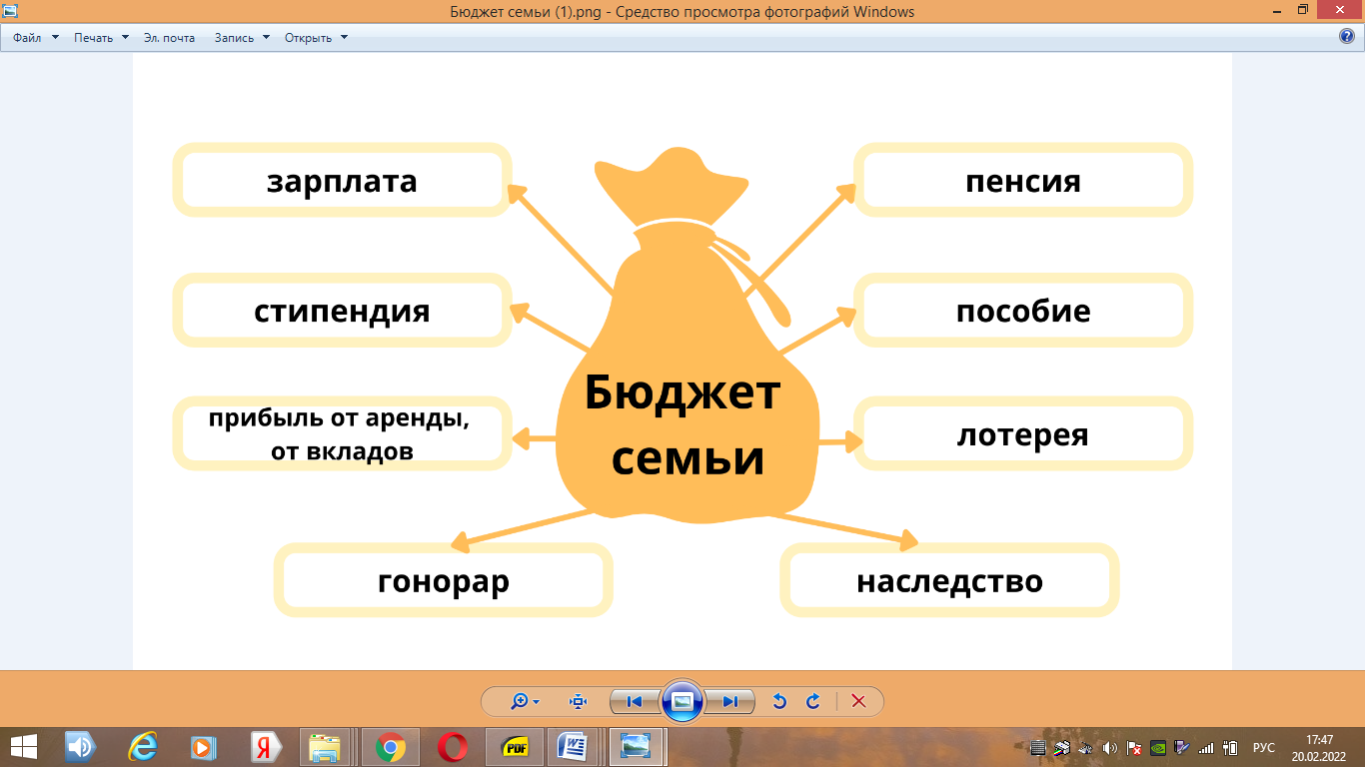The height and width of the screenshot is (767, 1365).
Task: Click the гонорар box in image
Action: click(x=443, y=580)
